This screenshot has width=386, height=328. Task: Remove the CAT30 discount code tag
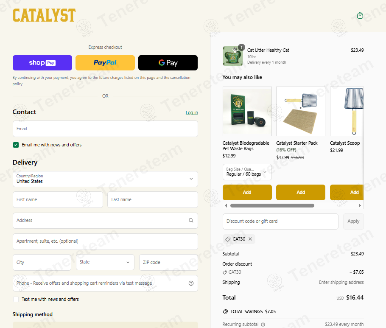pyautogui.click(x=250, y=239)
